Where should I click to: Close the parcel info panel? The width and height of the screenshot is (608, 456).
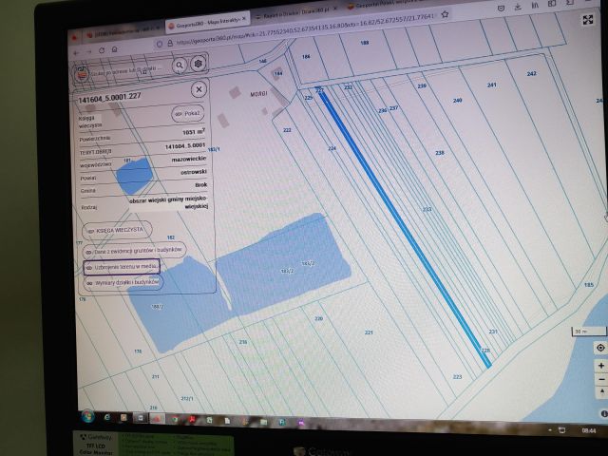[x=199, y=89]
